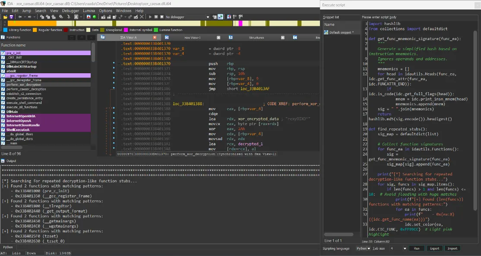481x256 pixels.
Task: Close the Structures tab
Action: coord(282,37)
